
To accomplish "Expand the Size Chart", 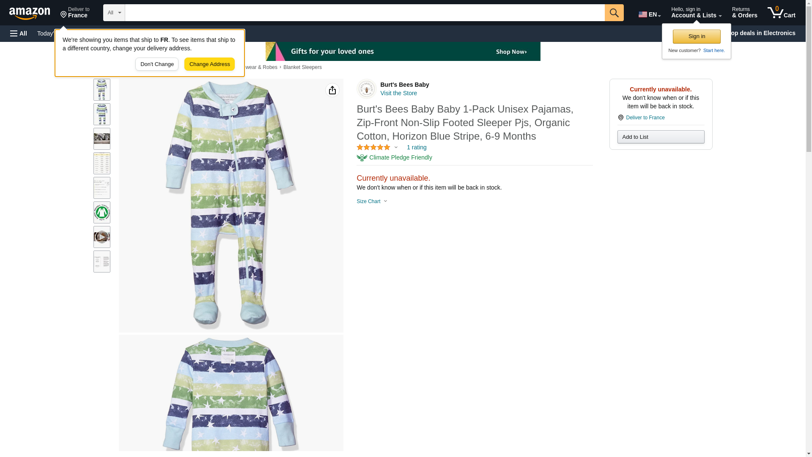I will point(372,201).
